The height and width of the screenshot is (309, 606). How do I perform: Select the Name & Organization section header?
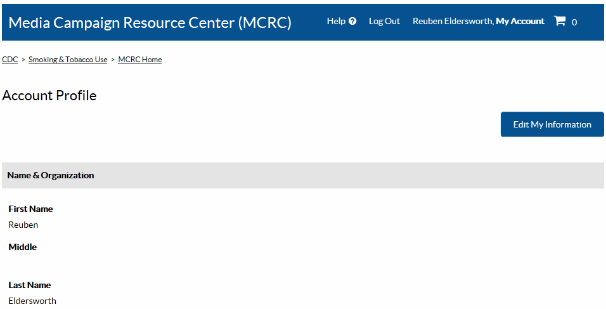coord(51,176)
